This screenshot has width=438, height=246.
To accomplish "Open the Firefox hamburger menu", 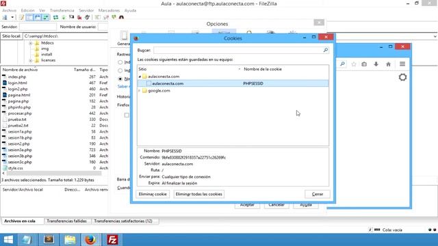I will 402,64.
